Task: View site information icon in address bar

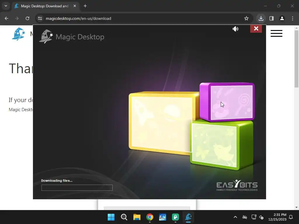Action: pyautogui.click(x=40, y=18)
